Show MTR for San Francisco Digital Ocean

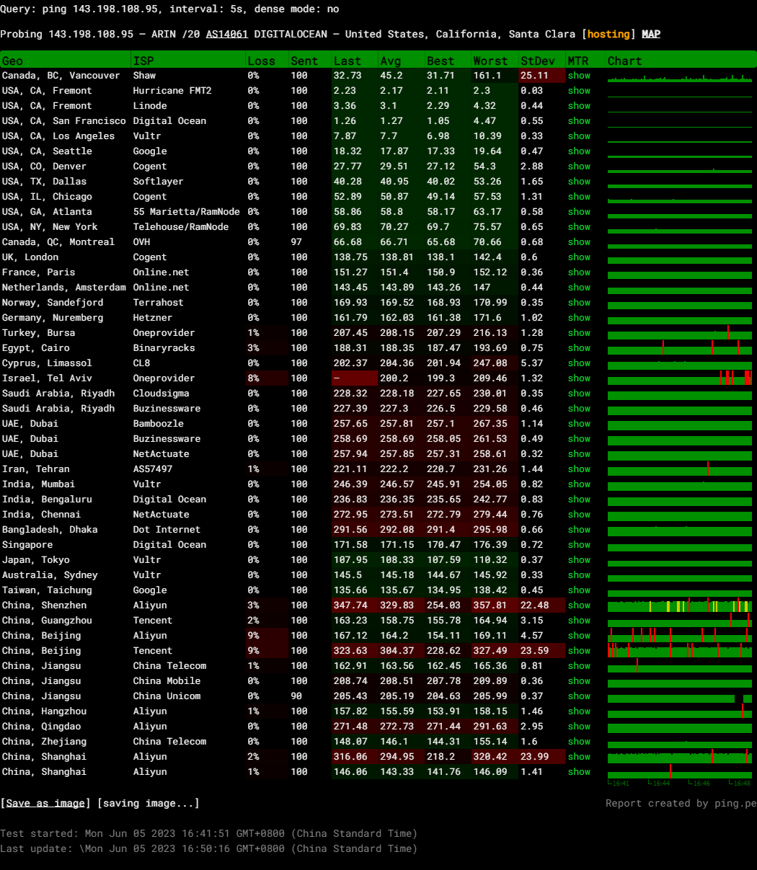579,120
